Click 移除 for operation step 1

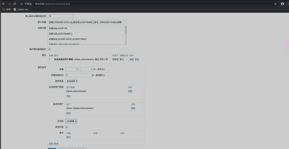(x=137, y=59)
